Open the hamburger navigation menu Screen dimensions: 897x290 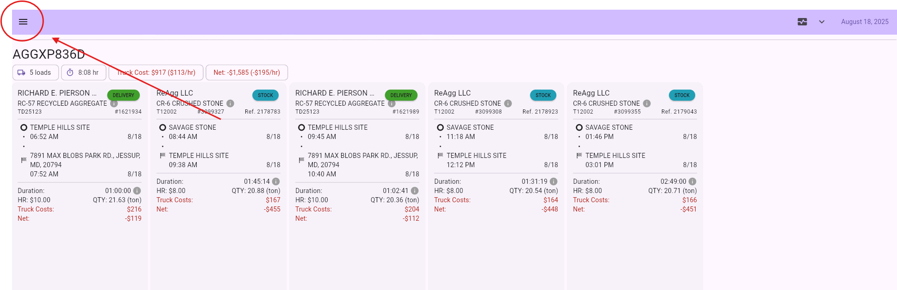tap(23, 22)
